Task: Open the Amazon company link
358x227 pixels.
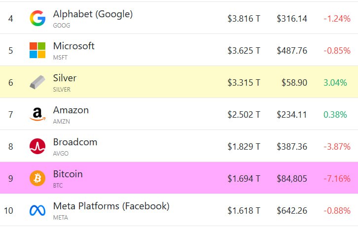Action: point(71,110)
